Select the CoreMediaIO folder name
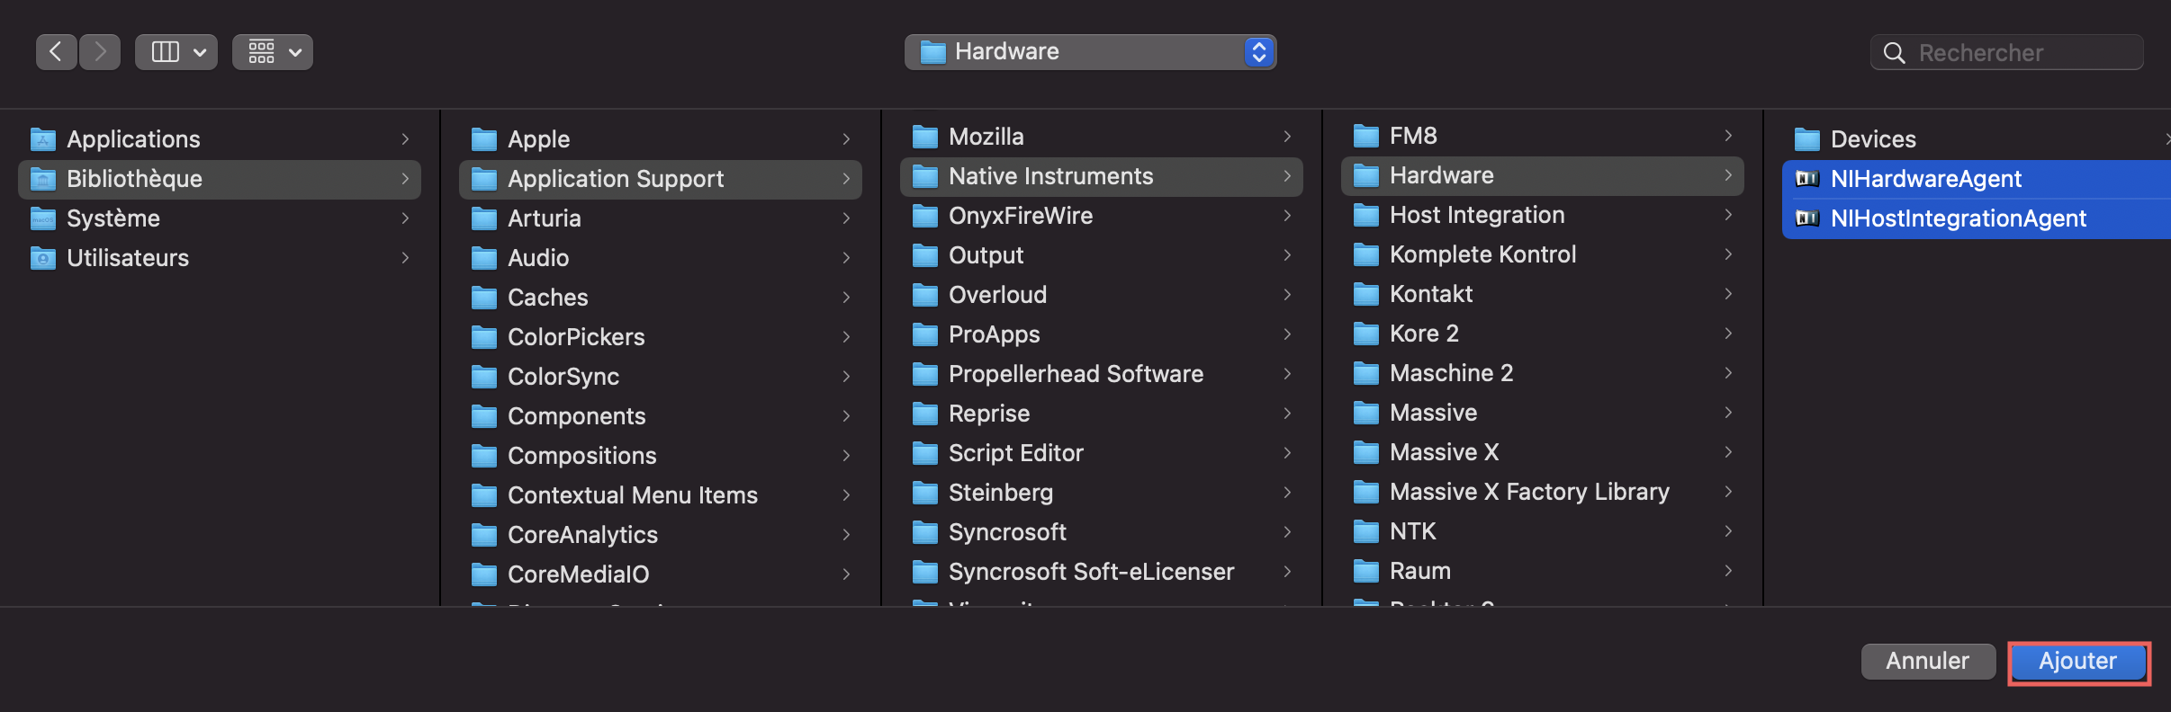The width and height of the screenshot is (2171, 712). 579,574
